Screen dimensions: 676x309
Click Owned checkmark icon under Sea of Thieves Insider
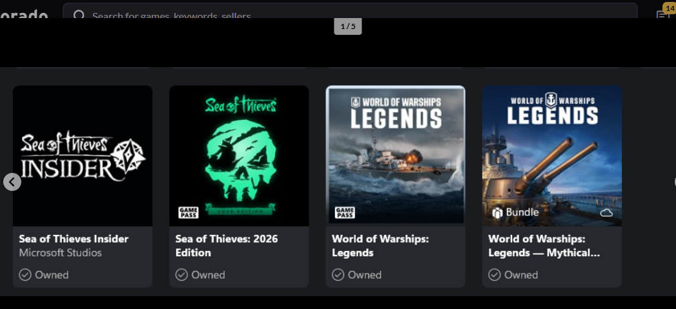25,275
